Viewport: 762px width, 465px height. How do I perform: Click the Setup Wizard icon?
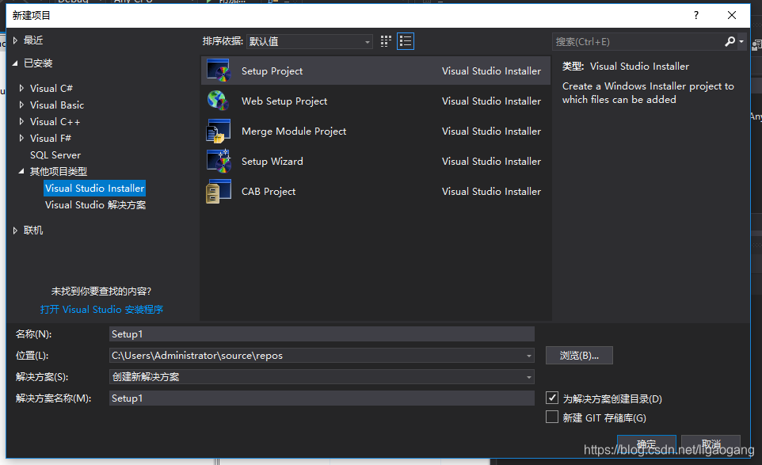tap(218, 162)
